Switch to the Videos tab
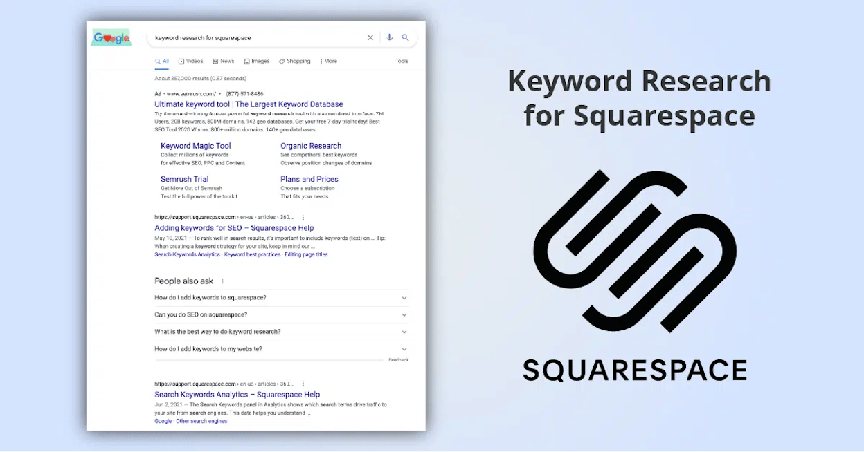This screenshot has width=864, height=452. click(191, 61)
